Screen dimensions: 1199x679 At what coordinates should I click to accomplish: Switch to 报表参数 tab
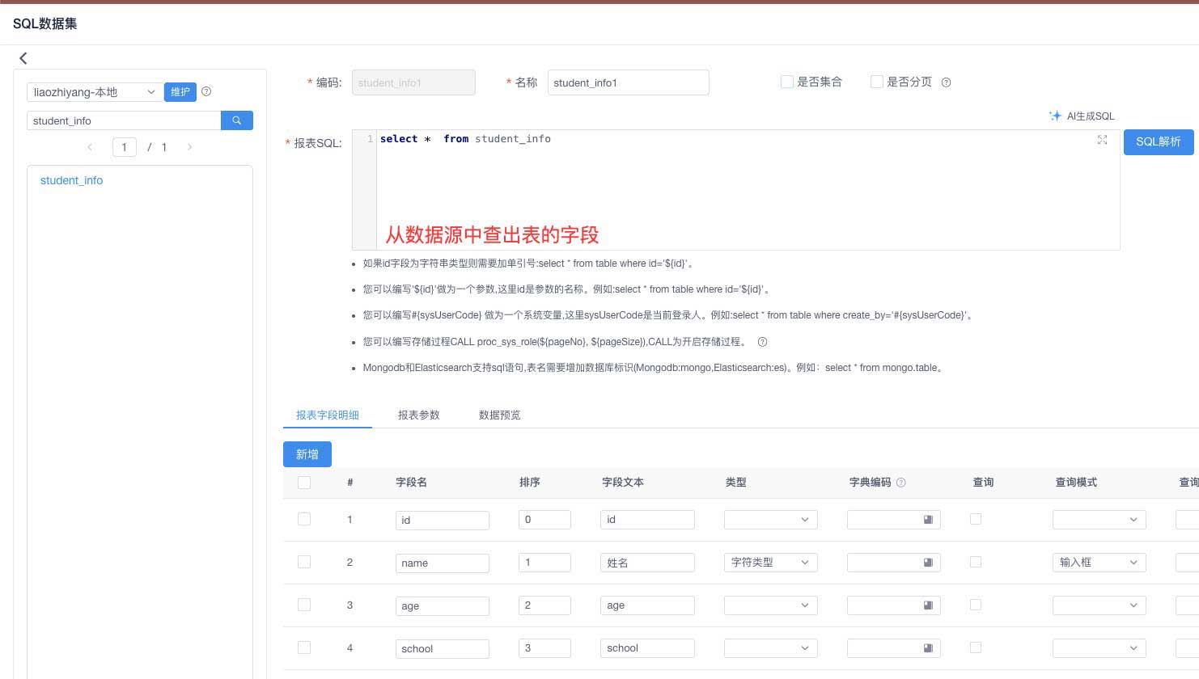419,415
